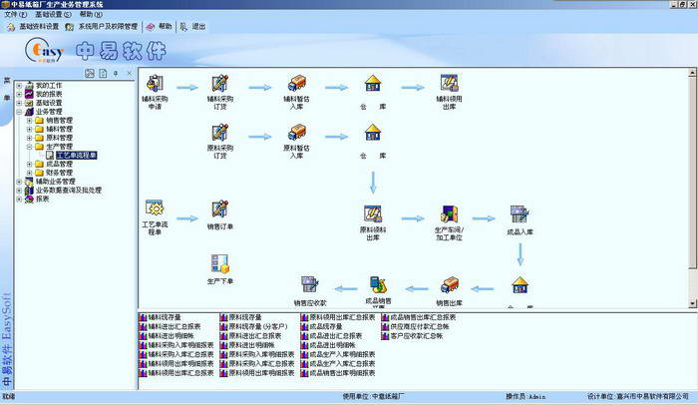
Task: Click the 退出 toolbar button
Action: coord(192,27)
